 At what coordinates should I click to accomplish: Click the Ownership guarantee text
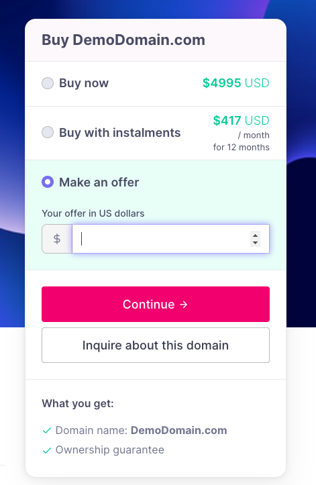pos(110,449)
